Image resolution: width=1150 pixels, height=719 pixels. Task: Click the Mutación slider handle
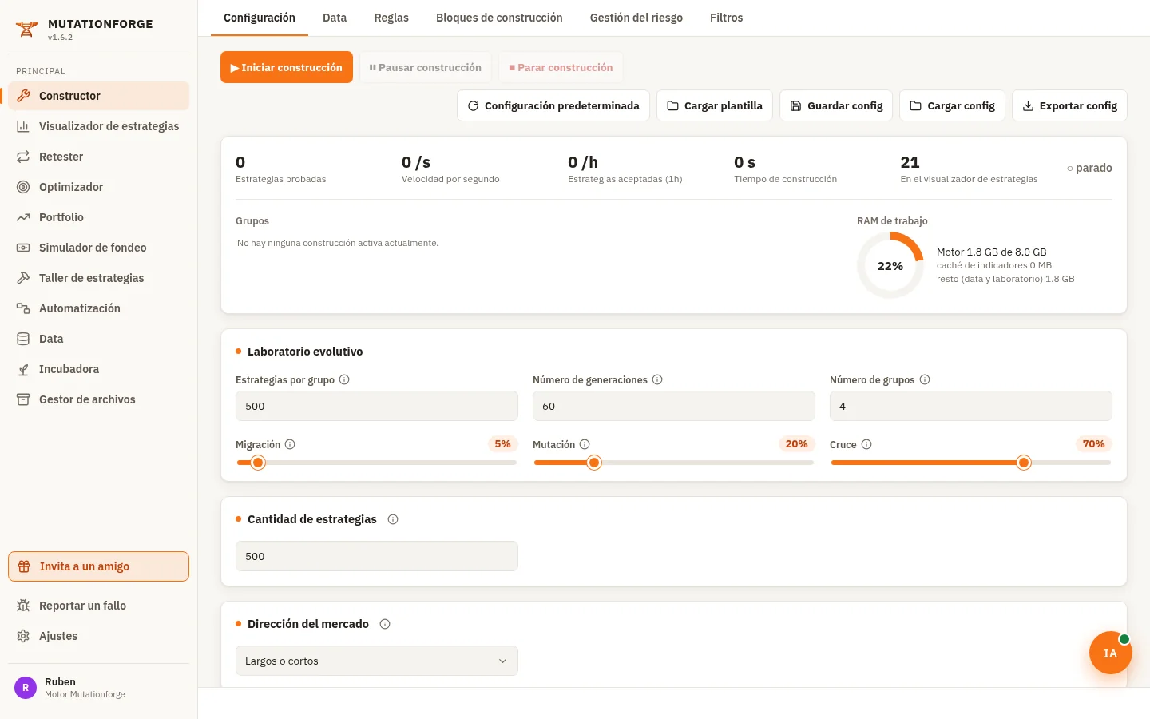[594, 463]
